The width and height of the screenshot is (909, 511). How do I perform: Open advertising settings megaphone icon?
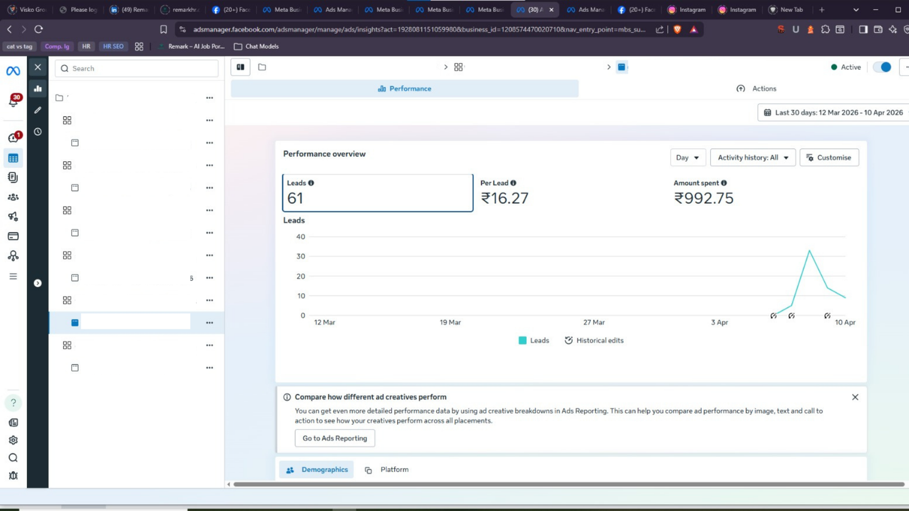pyautogui.click(x=13, y=216)
